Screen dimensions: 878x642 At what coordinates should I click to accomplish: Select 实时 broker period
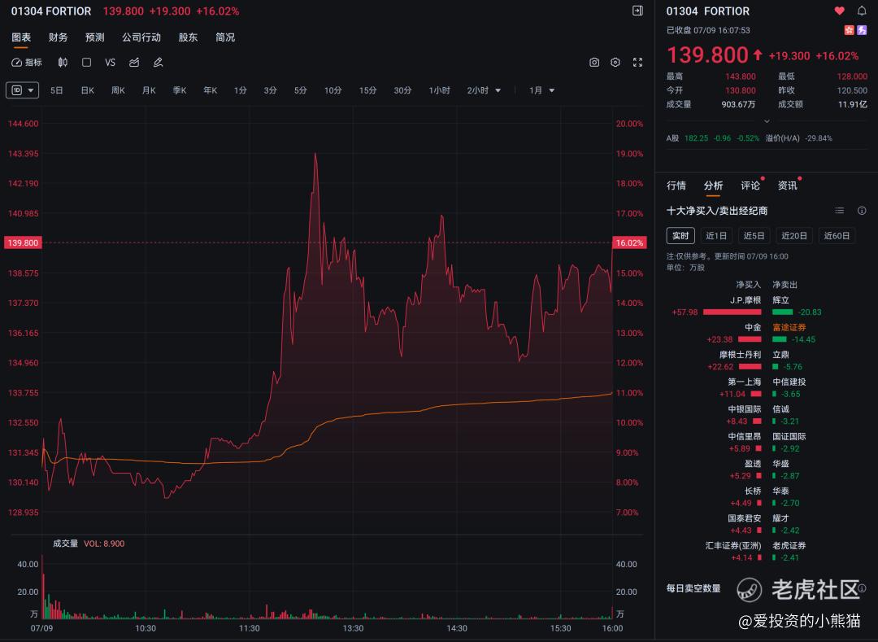tap(680, 236)
